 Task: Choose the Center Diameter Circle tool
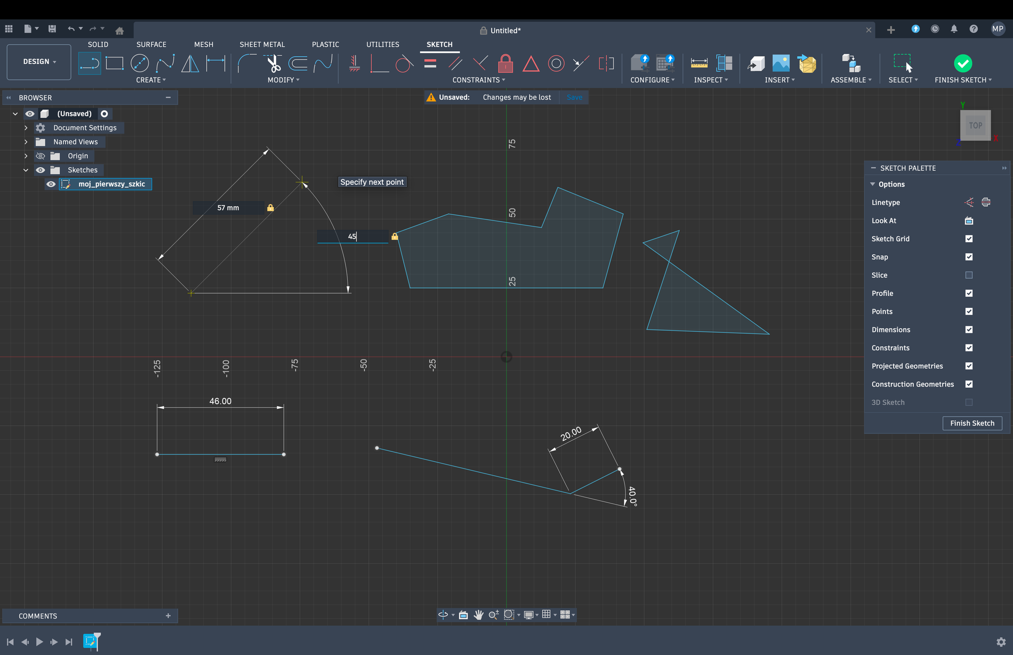tap(139, 64)
